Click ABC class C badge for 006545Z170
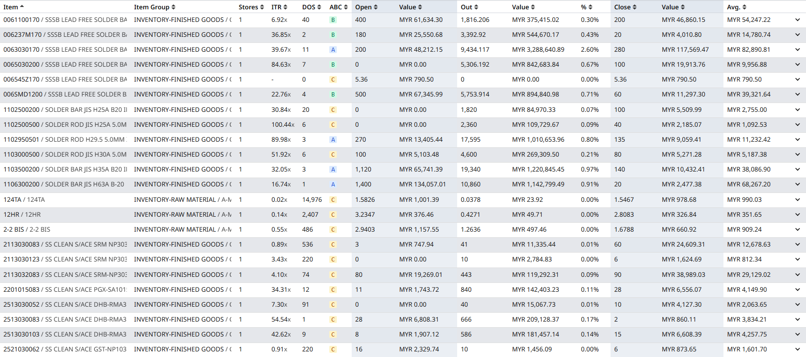Screen dimensions: 806x357 pyautogui.click(x=333, y=79)
